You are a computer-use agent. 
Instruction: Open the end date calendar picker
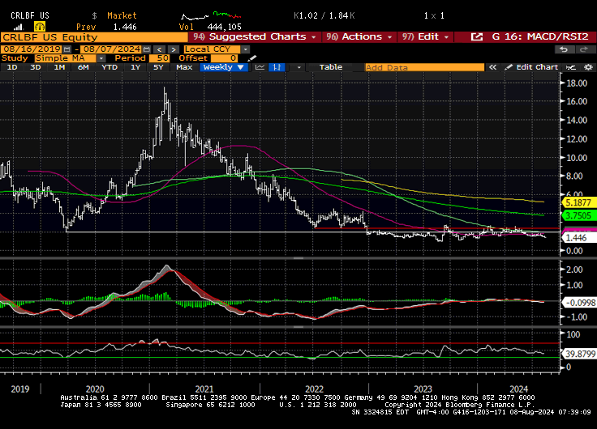147,49
